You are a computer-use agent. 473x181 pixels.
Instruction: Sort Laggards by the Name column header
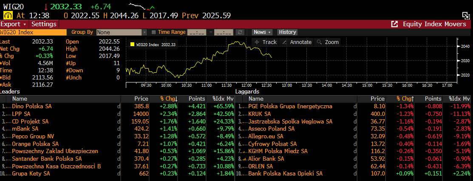point(302,99)
